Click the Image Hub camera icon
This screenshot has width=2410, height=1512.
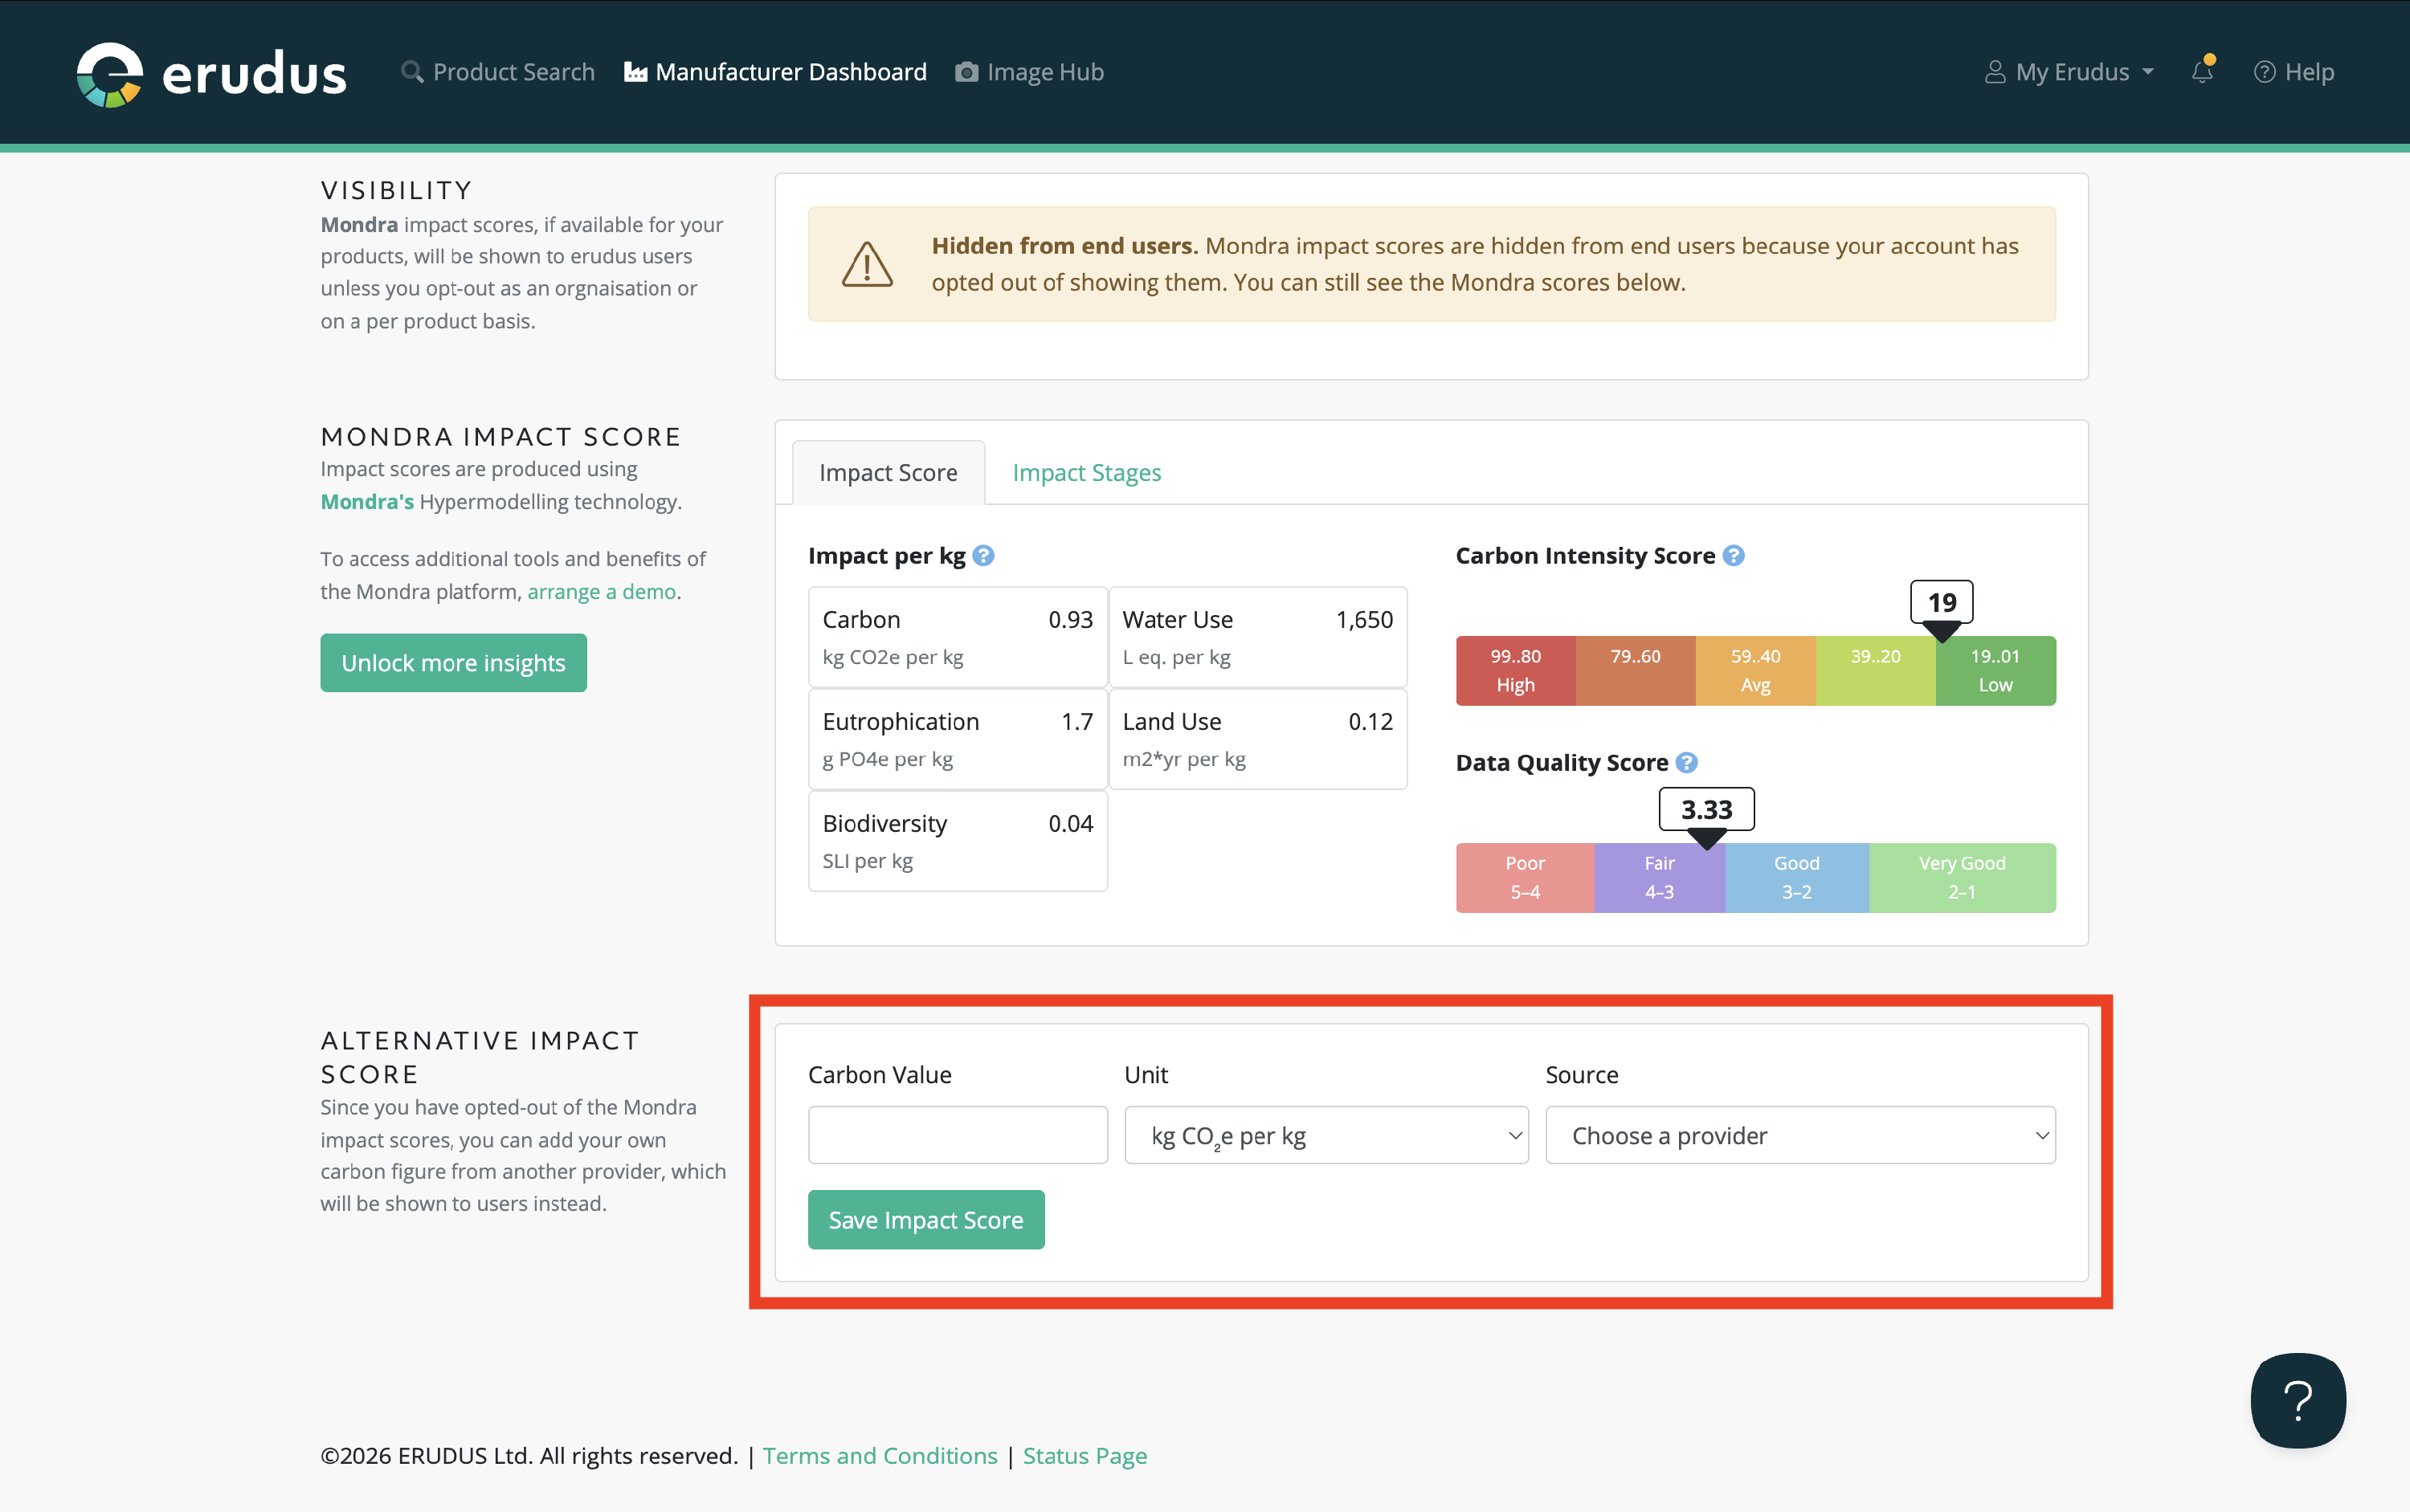(966, 72)
